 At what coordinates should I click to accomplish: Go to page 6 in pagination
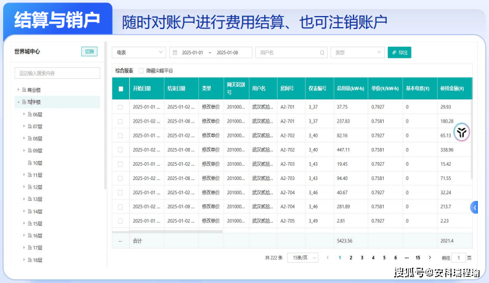pyautogui.click(x=395, y=258)
